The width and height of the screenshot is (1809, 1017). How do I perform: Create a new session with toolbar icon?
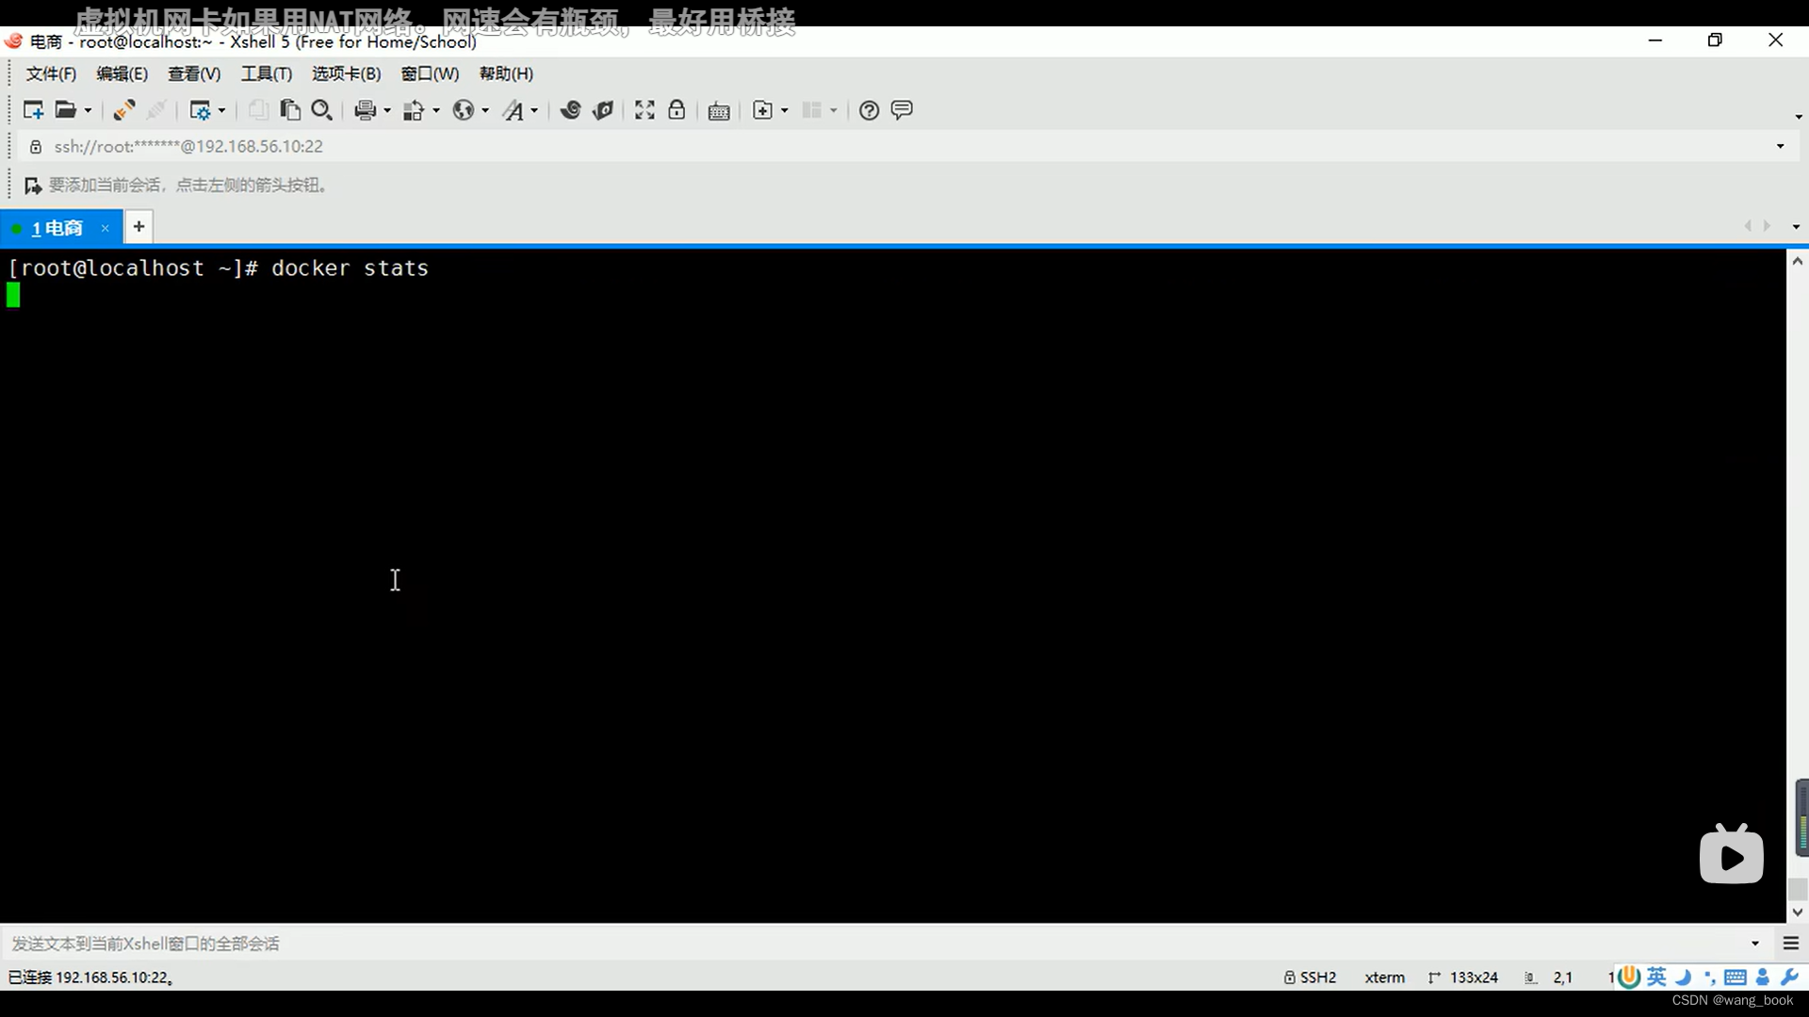pos(33,110)
